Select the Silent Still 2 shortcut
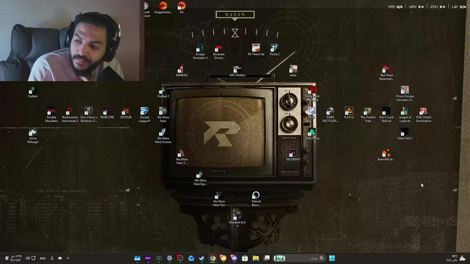470x264 pixels. [405, 134]
